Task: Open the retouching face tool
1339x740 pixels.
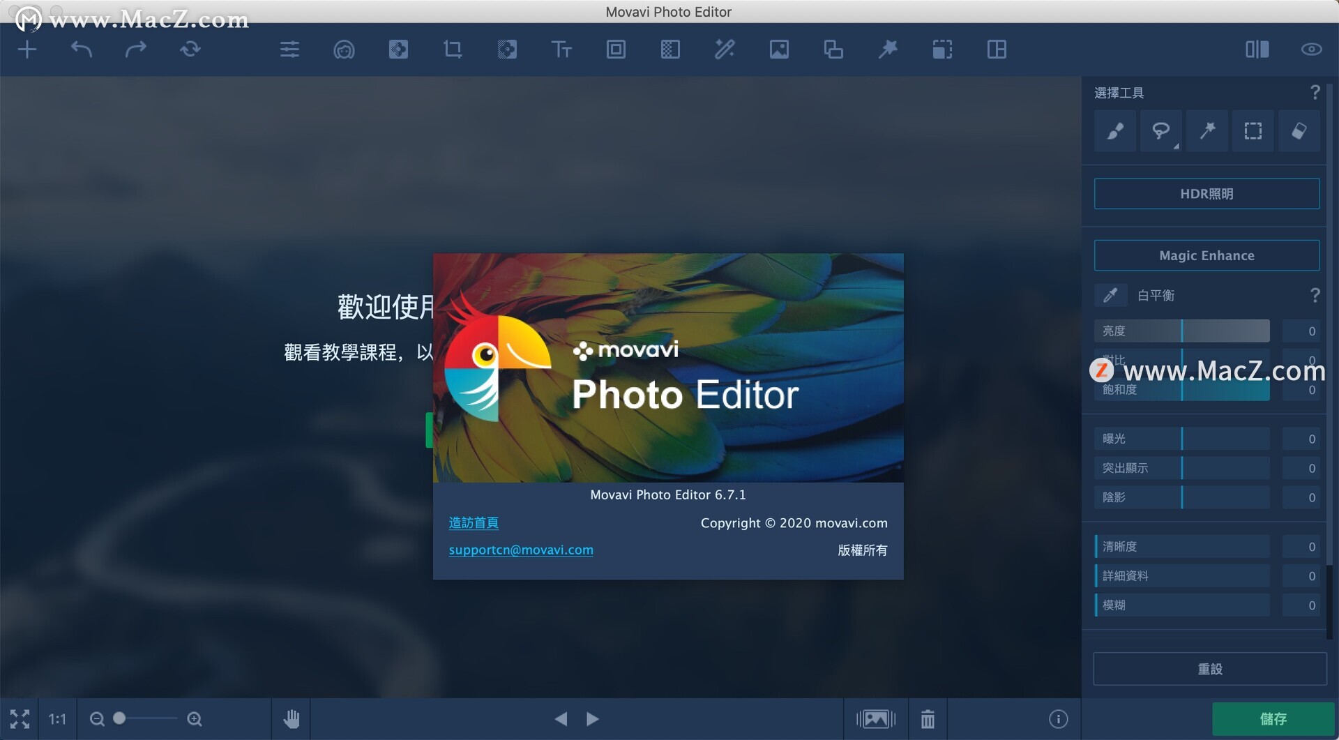Action: coord(344,50)
